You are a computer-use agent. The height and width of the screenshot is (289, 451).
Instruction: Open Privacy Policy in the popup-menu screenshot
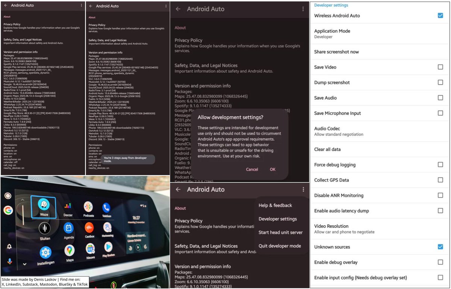pos(214,226)
